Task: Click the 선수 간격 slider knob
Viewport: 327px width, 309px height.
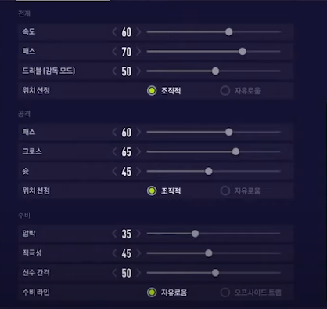Action: [x=215, y=273]
